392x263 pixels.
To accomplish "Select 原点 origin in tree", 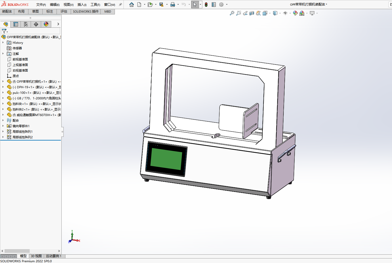I will (16, 76).
